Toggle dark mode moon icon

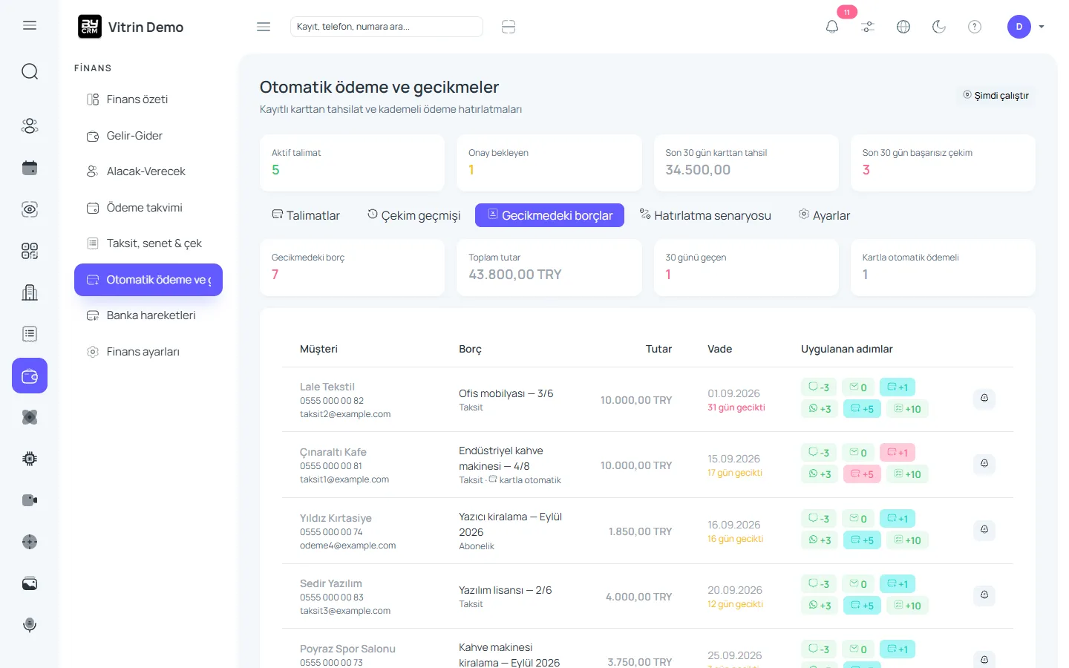(x=939, y=27)
